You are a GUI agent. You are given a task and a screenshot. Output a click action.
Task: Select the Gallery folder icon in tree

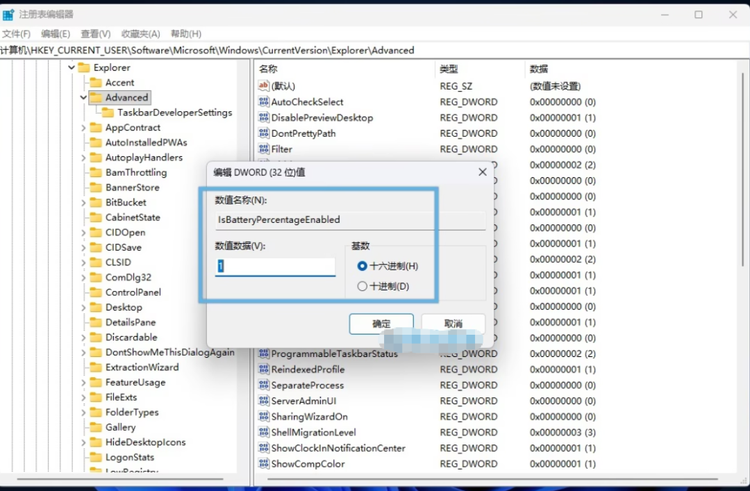click(96, 427)
